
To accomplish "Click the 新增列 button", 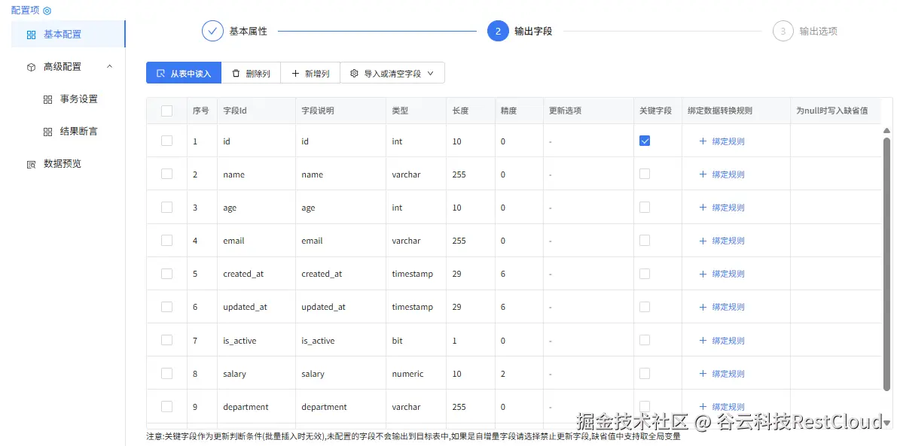I will (310, 73).
